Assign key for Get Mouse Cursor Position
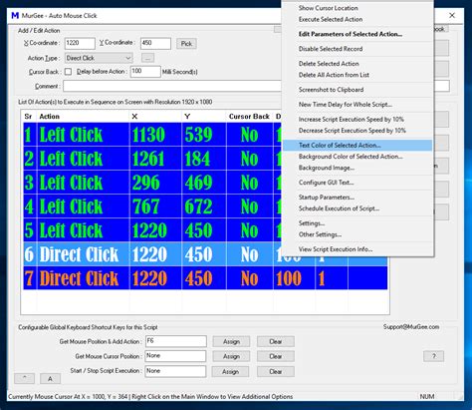The image size is (472, 410). tap(231, 356)
